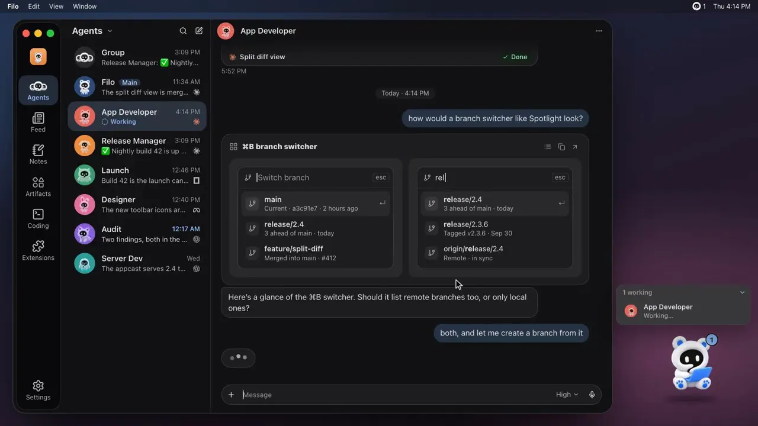
Task: Expand the Agents header dropdown
Action: (92, 31)
